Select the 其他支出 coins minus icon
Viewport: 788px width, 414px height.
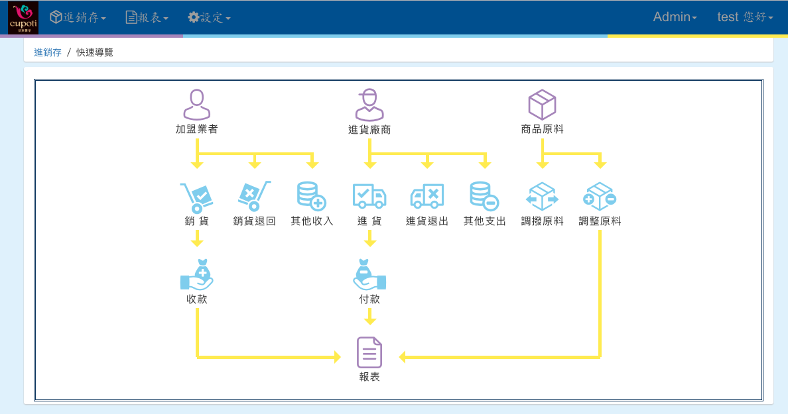pos(484,197)
